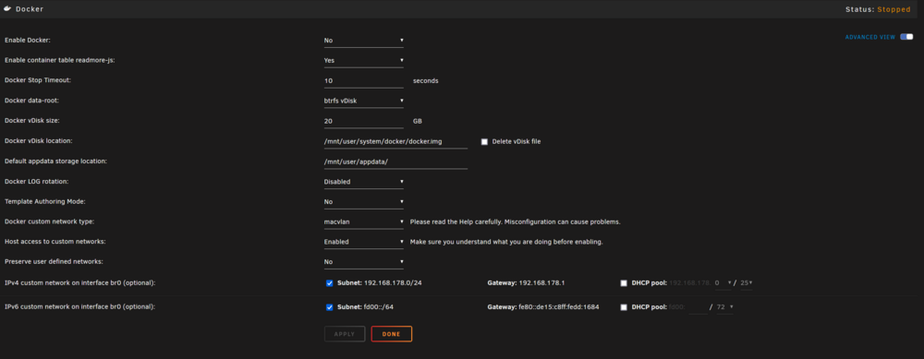
Task: Click the Default appdata storage location field
Action: [x=395, y=162]
